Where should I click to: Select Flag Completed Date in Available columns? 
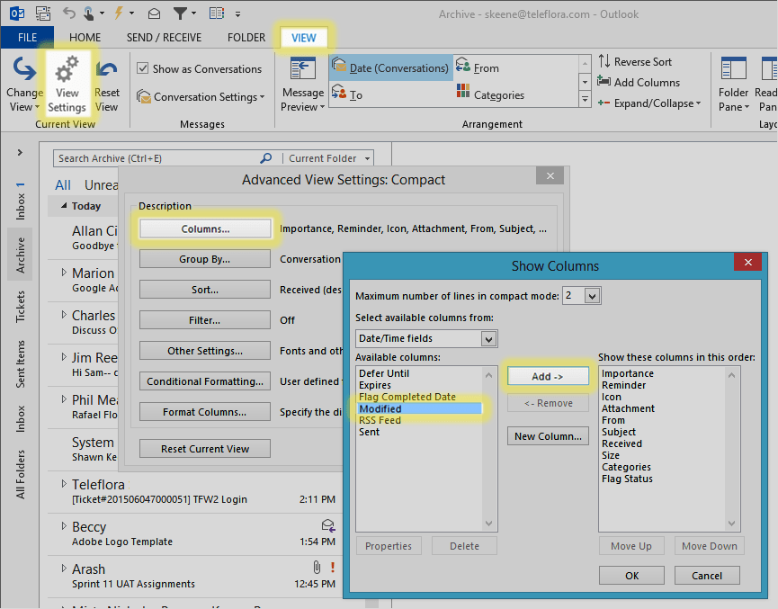(x=407, y=397)
